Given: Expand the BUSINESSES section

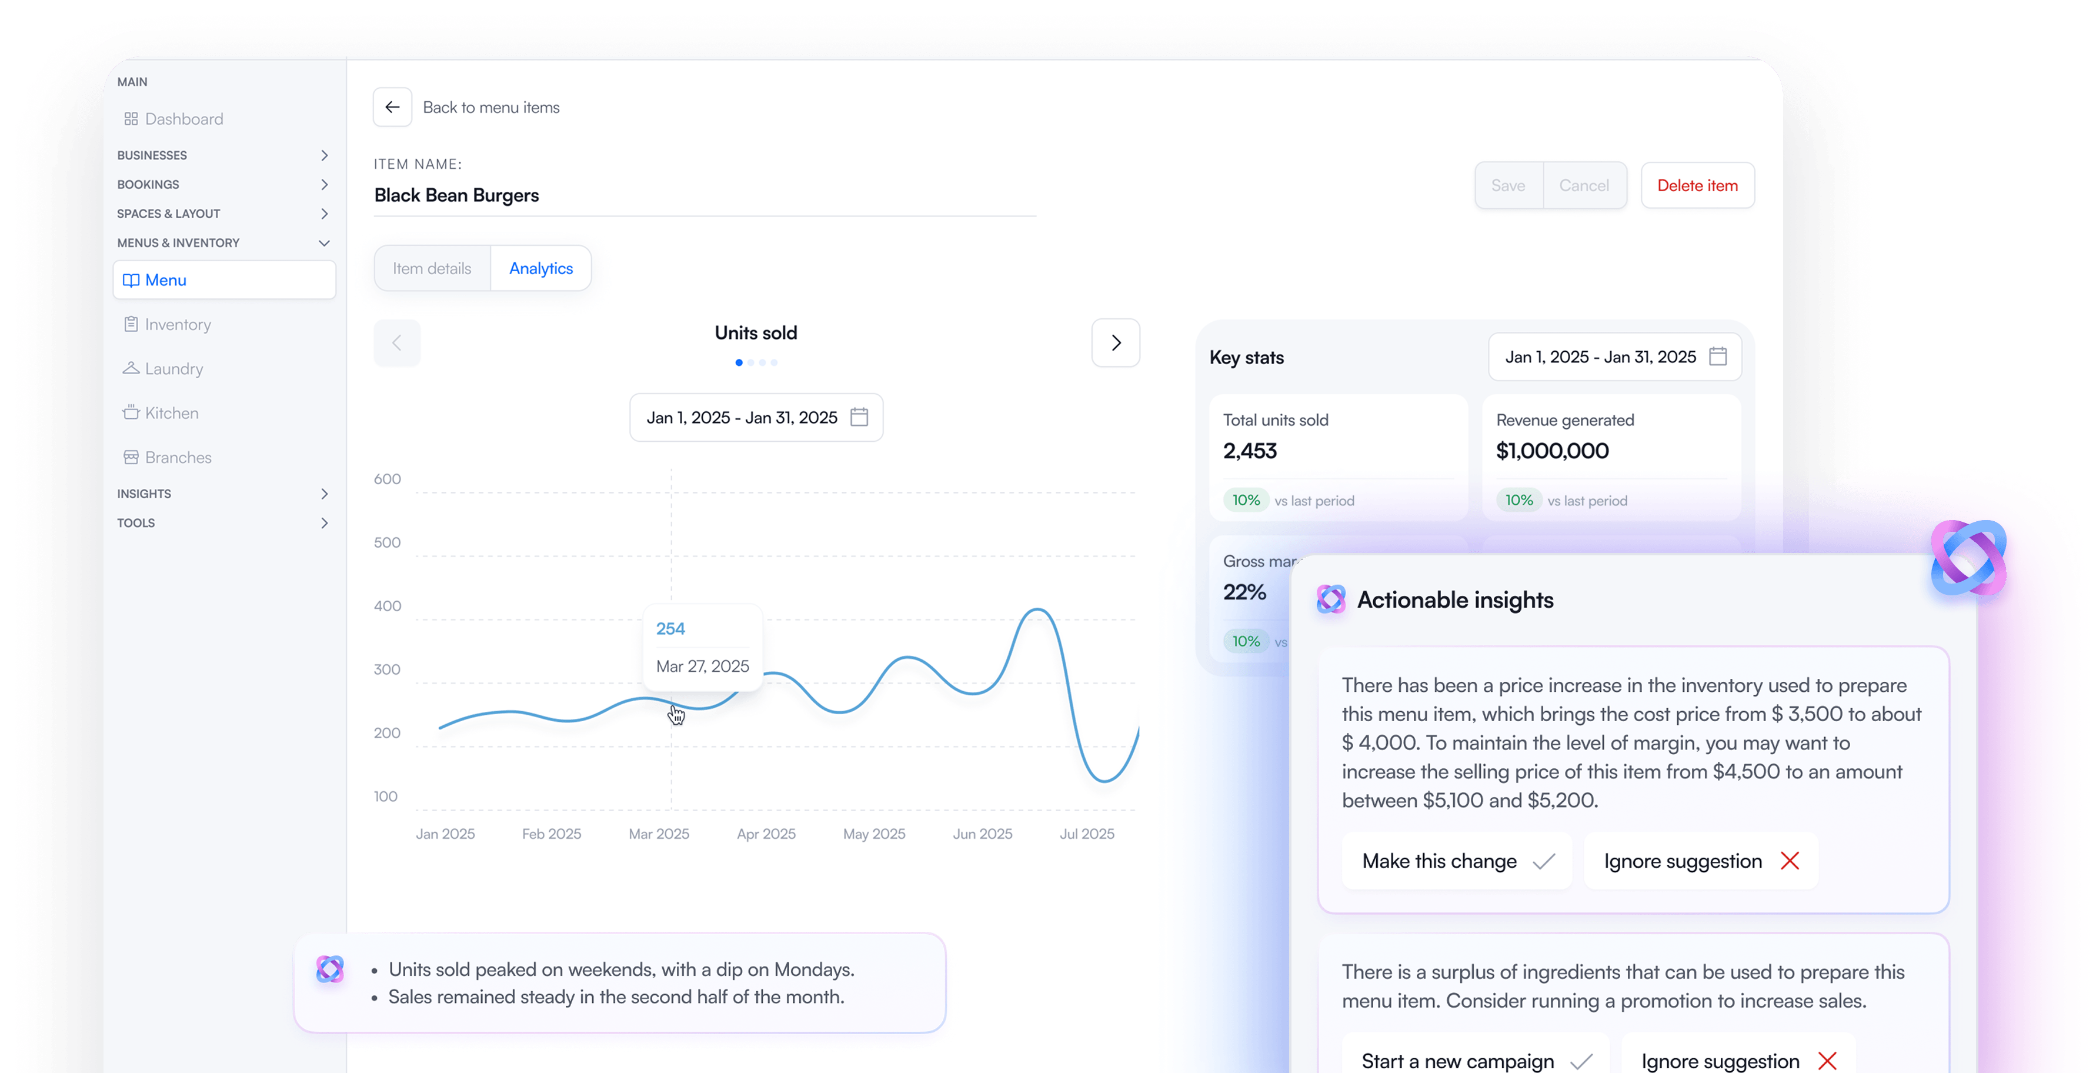Looking at the screenshot, I should coord(223,155).
